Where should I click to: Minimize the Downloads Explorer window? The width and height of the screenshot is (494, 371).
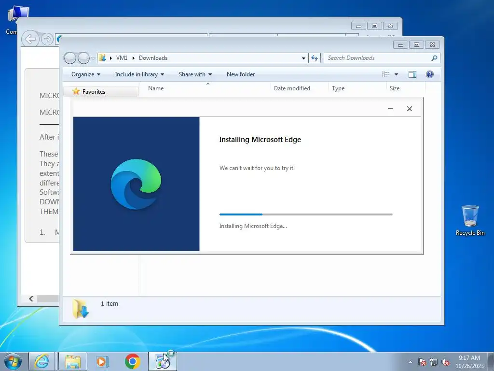(400, 45)
